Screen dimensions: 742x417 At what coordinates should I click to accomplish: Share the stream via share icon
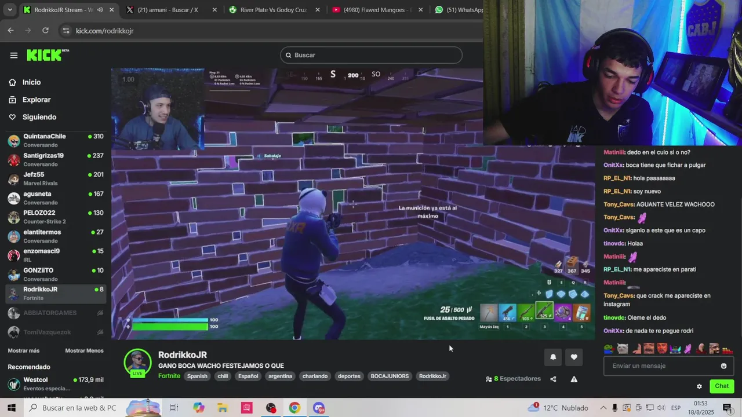(553, 379)
